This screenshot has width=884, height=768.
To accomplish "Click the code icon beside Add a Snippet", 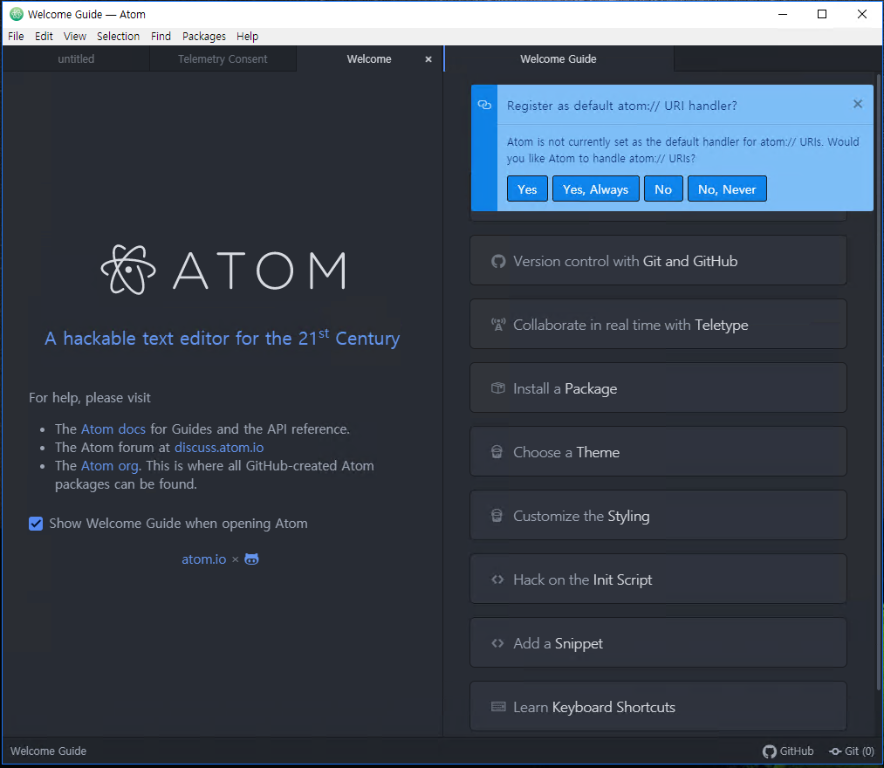I will pyautogui.click(x=497, y=643).
